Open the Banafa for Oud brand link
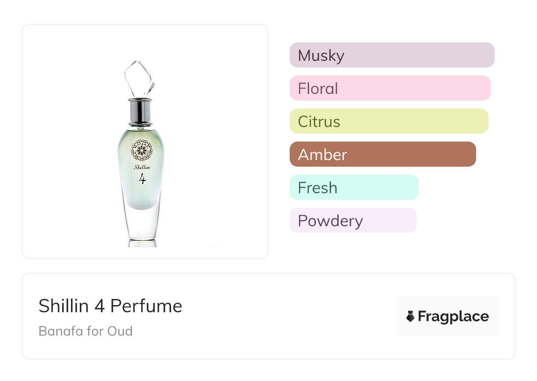537x381 pixels. point(86,331)
